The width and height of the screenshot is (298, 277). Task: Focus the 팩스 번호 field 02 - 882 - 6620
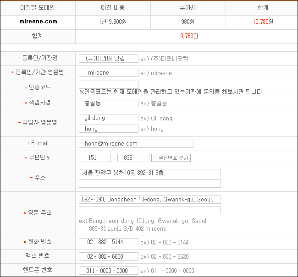click(x=109, y=256)
